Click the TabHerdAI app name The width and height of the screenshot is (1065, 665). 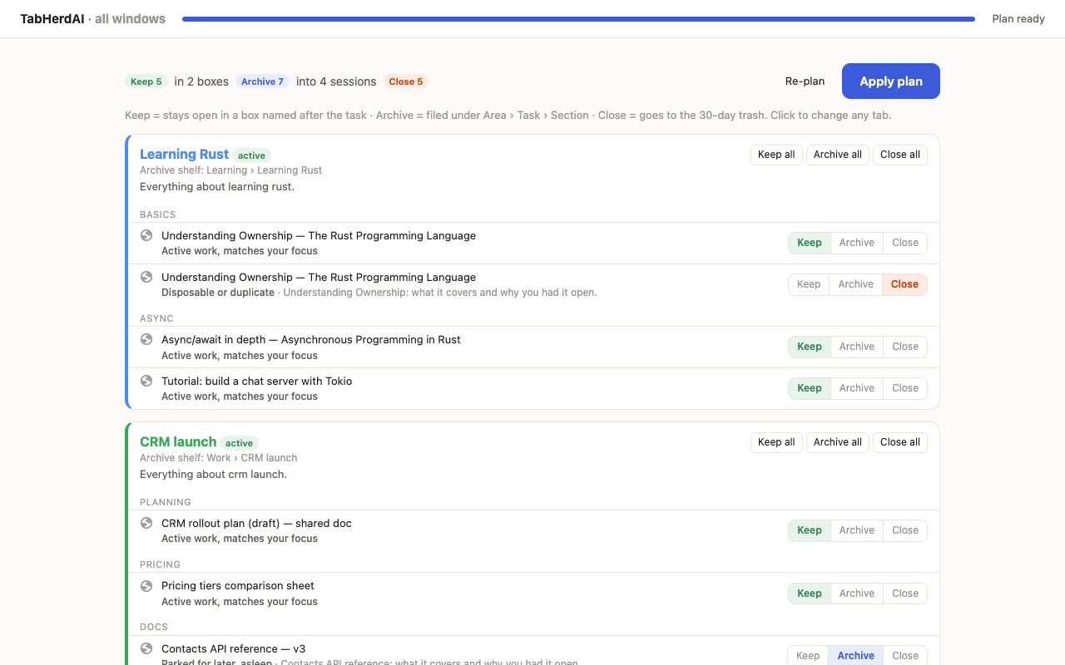tap(52, 18)
